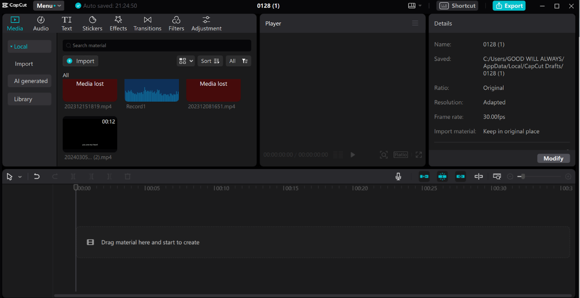Click the Search material field

(157, 45)
